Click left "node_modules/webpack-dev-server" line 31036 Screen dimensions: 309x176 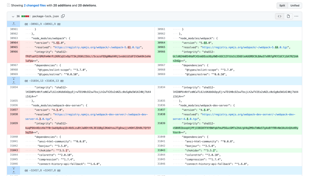click(87, 105)
